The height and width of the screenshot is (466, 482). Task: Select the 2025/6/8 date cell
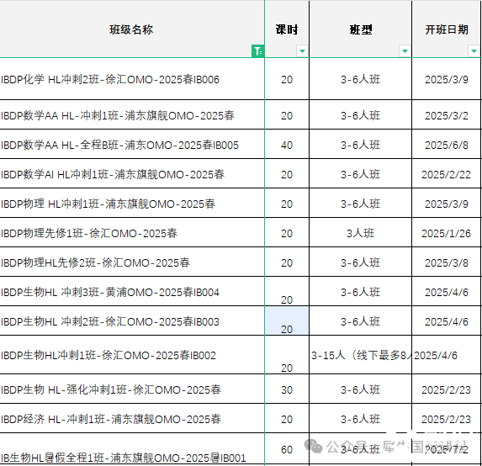point(447,144)
